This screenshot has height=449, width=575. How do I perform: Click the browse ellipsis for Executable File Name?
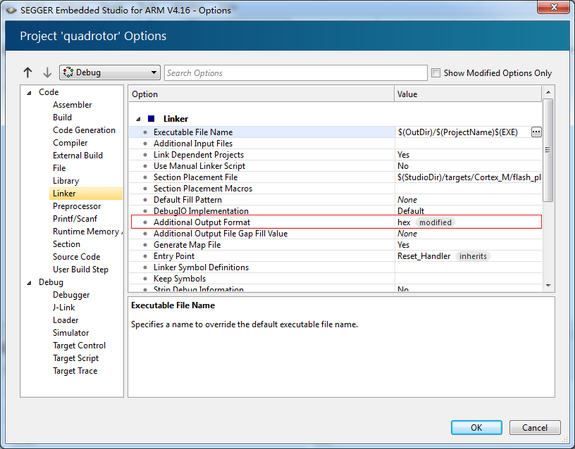536,132
